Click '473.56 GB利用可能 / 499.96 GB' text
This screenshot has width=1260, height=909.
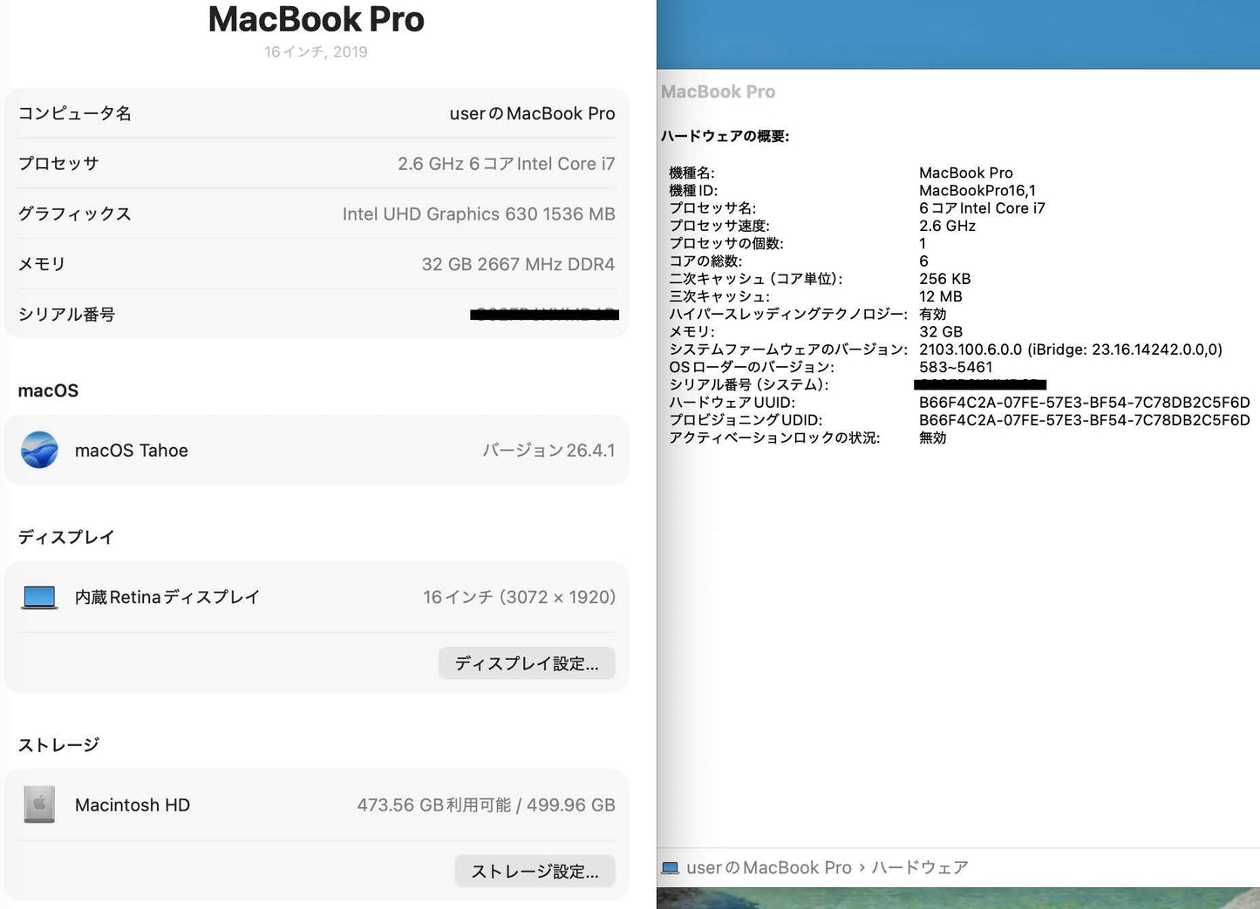pos(486,805)
